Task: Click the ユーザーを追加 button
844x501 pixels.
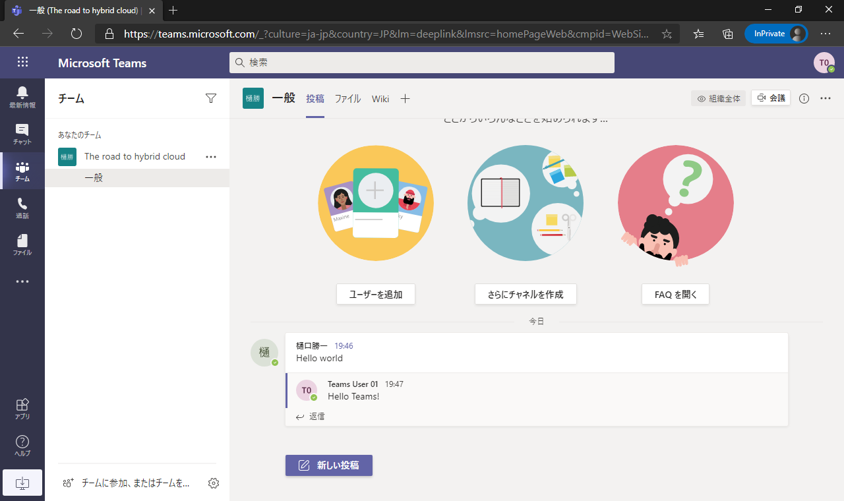Action: tap(376, 295)
